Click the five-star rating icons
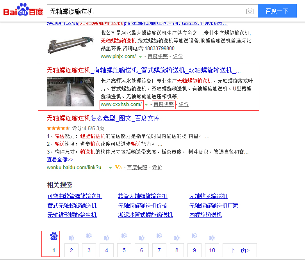This screenshot has width=305, height=260. [58, 128]
